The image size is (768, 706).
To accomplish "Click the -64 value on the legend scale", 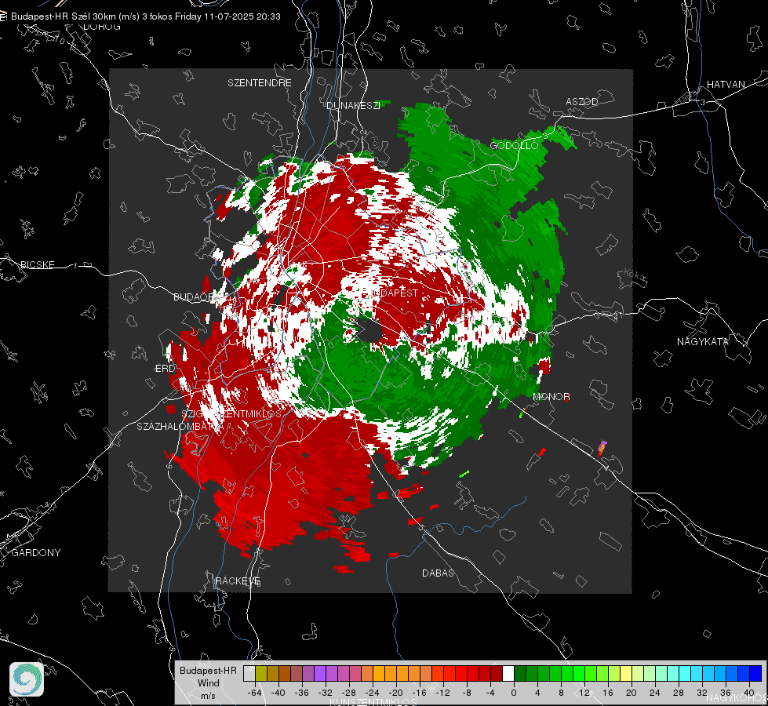I will click(x=255, y=693).
